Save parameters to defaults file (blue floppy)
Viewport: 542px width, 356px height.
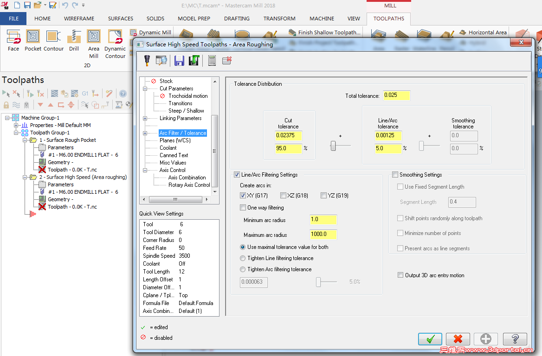click(179, 60)
